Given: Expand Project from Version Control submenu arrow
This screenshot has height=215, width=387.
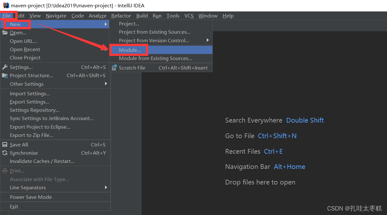Looking at the screenshot, I should pos(208,40).
